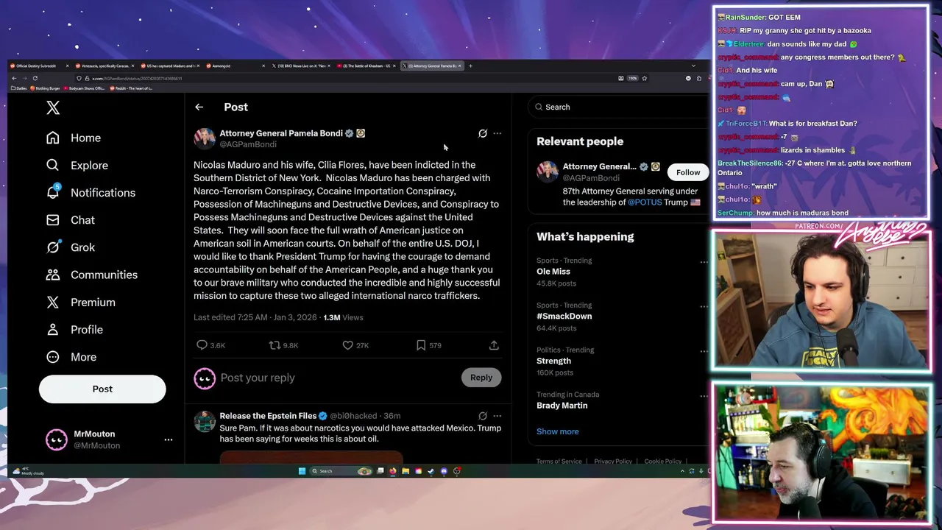Image resolution: width=942 pixels, height=530 pixels.
Task: Click the reply icon with 3.6K
Action: point(202,344)
